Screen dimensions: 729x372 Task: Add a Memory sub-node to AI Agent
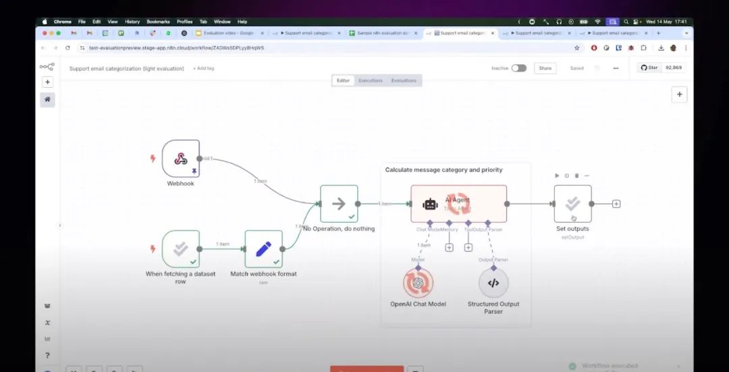pos(449,248)
